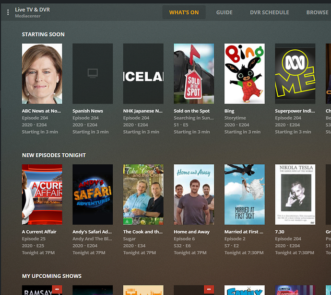
Task: Click the S1 · E5 text
Action: [181, 125]
